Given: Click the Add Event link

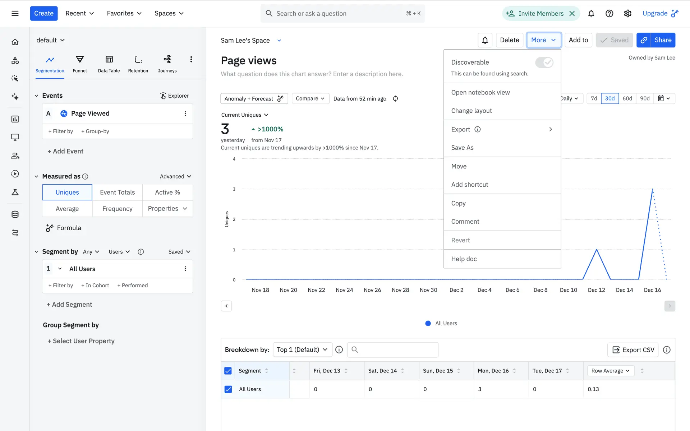Looking at the screenshot, I should click(x=65, y=151).
